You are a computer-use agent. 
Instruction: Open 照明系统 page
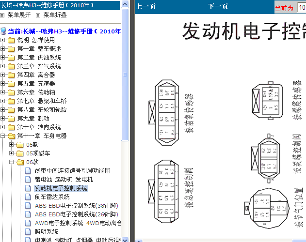click(x=46, y=232)
